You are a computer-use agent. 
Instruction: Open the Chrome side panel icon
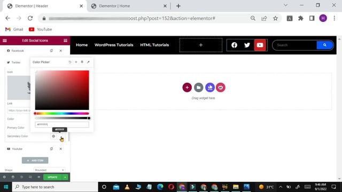(x=312, y=18)
